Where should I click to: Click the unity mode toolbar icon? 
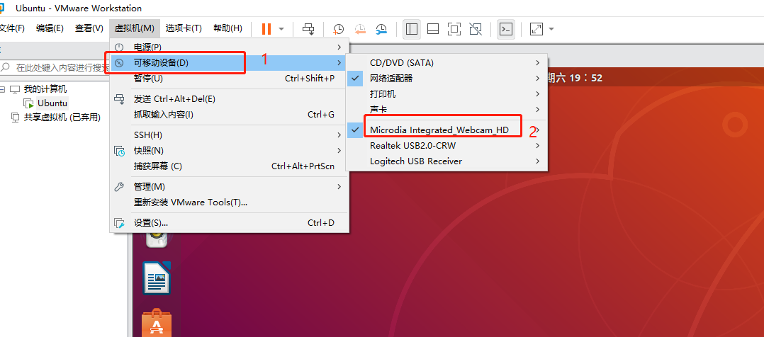point(476,29)
